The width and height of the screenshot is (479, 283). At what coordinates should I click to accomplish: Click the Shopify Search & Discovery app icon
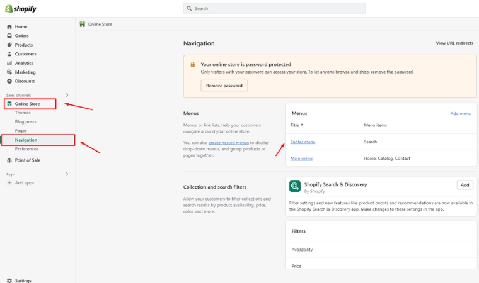click(295, 186)
